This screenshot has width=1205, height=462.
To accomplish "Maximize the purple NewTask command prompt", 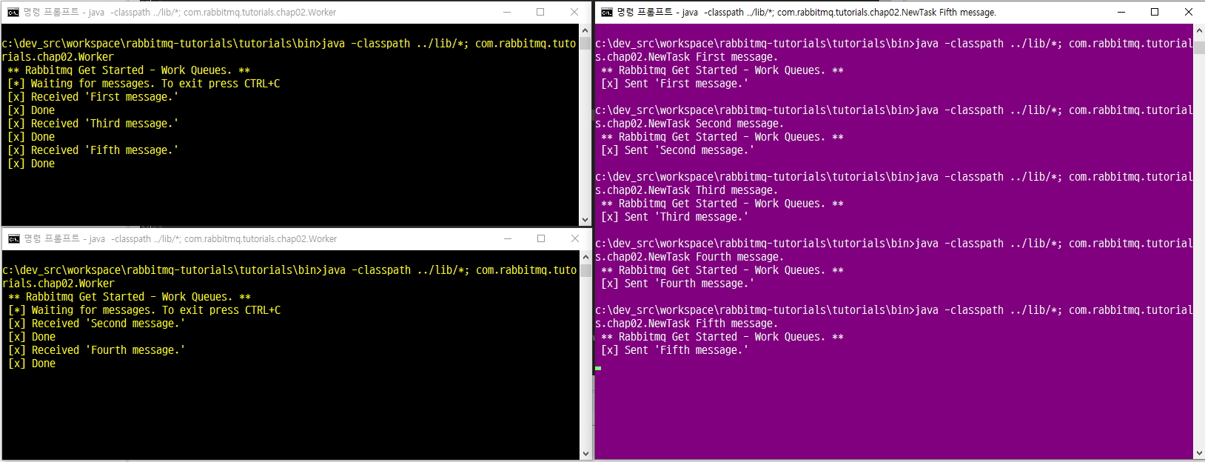I will click(x=1155, y=12).
